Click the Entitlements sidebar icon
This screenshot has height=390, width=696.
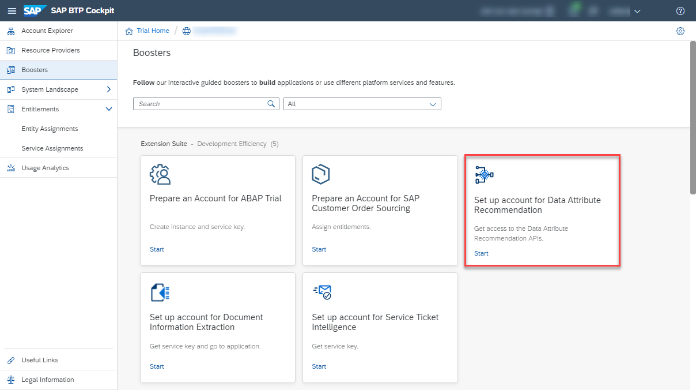11,109
